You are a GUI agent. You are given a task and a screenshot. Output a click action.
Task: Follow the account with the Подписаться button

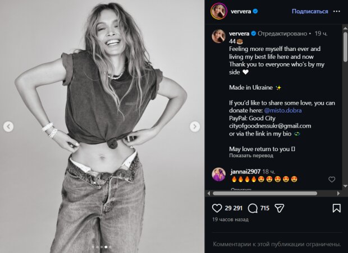[x=310, y=11]
